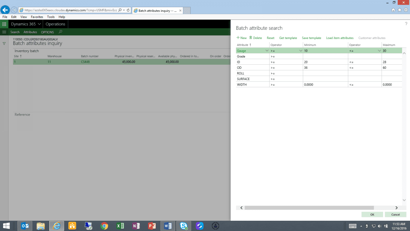Open Excel from the taskbar
Viewport: 410px width, 231px height.
point(120,226)
